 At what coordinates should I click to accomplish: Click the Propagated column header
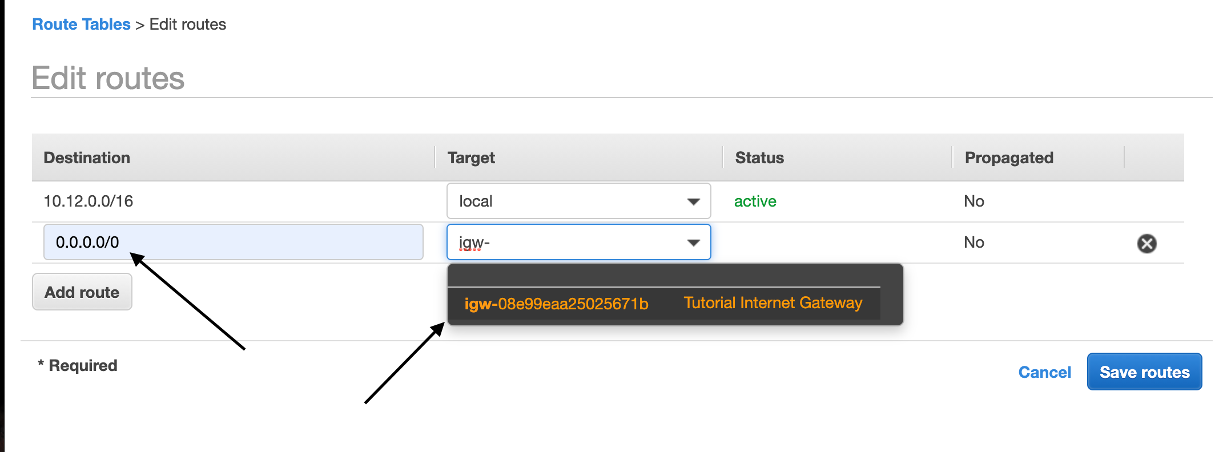click(x=1009, y=158)
